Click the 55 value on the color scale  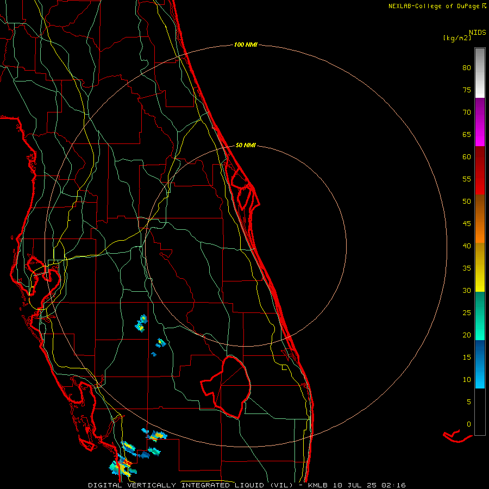click(467, 179)
